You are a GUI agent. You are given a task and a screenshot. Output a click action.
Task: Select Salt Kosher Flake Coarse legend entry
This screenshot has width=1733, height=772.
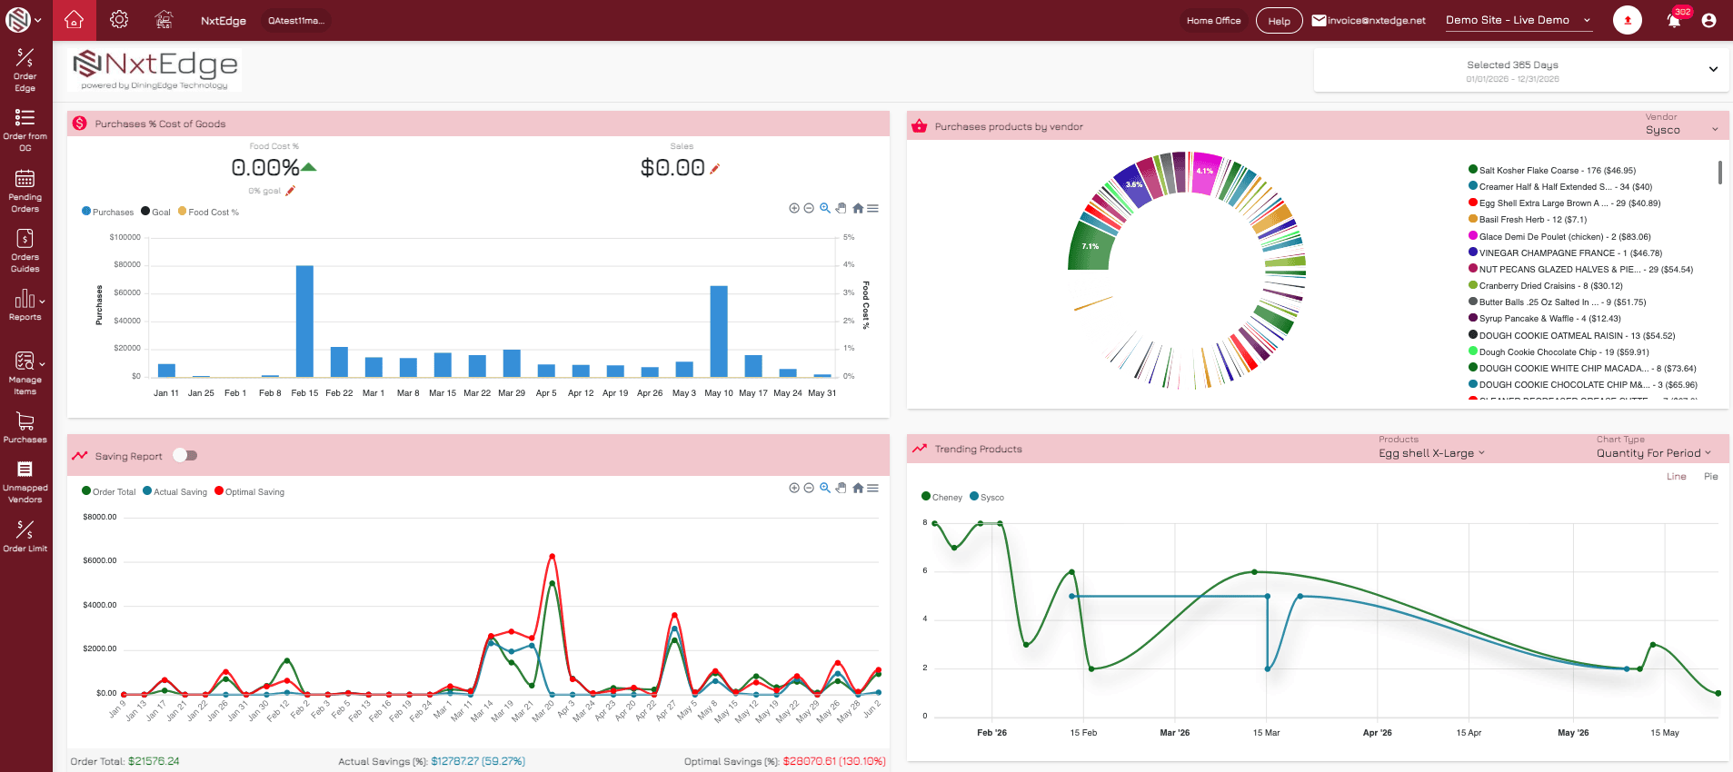(1552, 170)
